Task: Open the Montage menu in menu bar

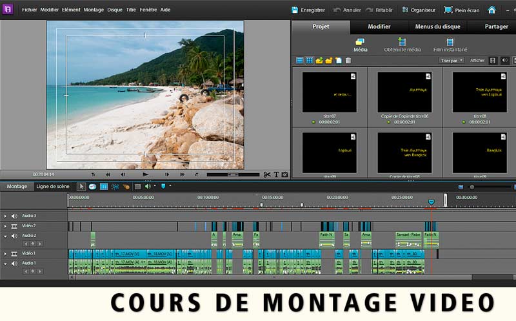Action: pos(94,10)
